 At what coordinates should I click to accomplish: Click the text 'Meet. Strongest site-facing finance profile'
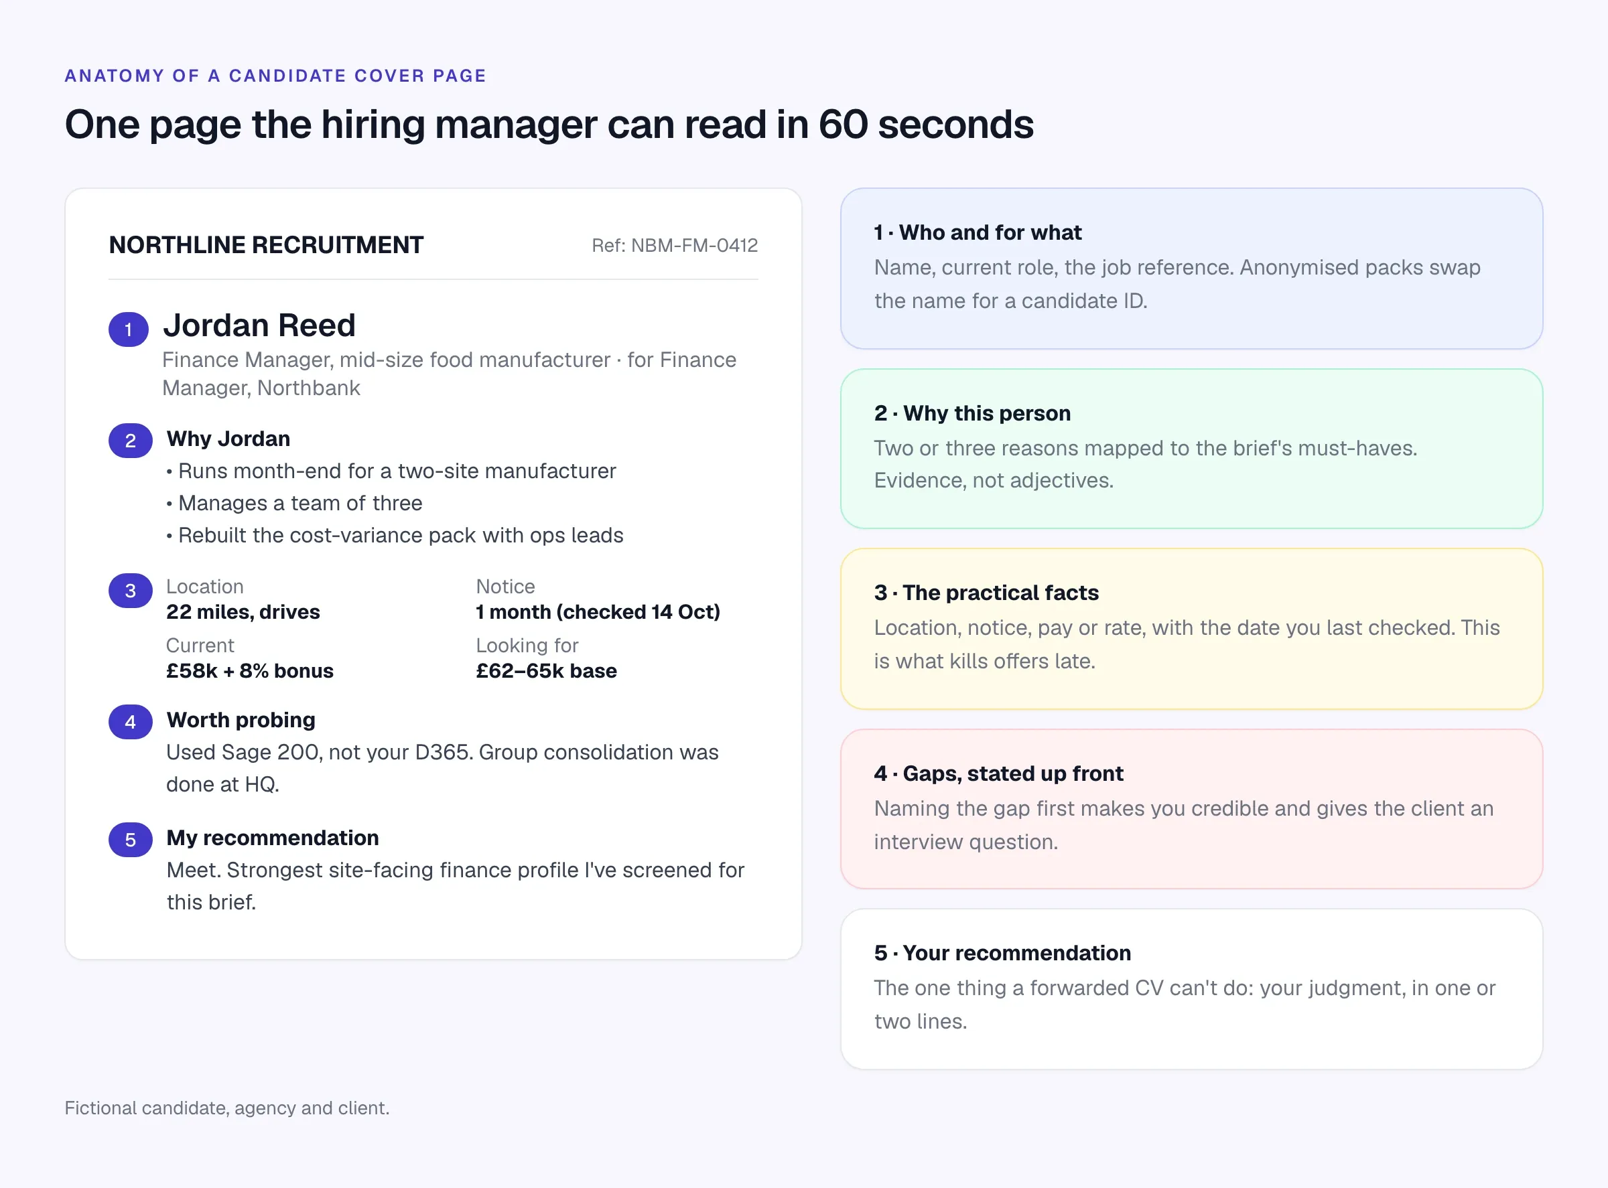[x=373, y=870]
